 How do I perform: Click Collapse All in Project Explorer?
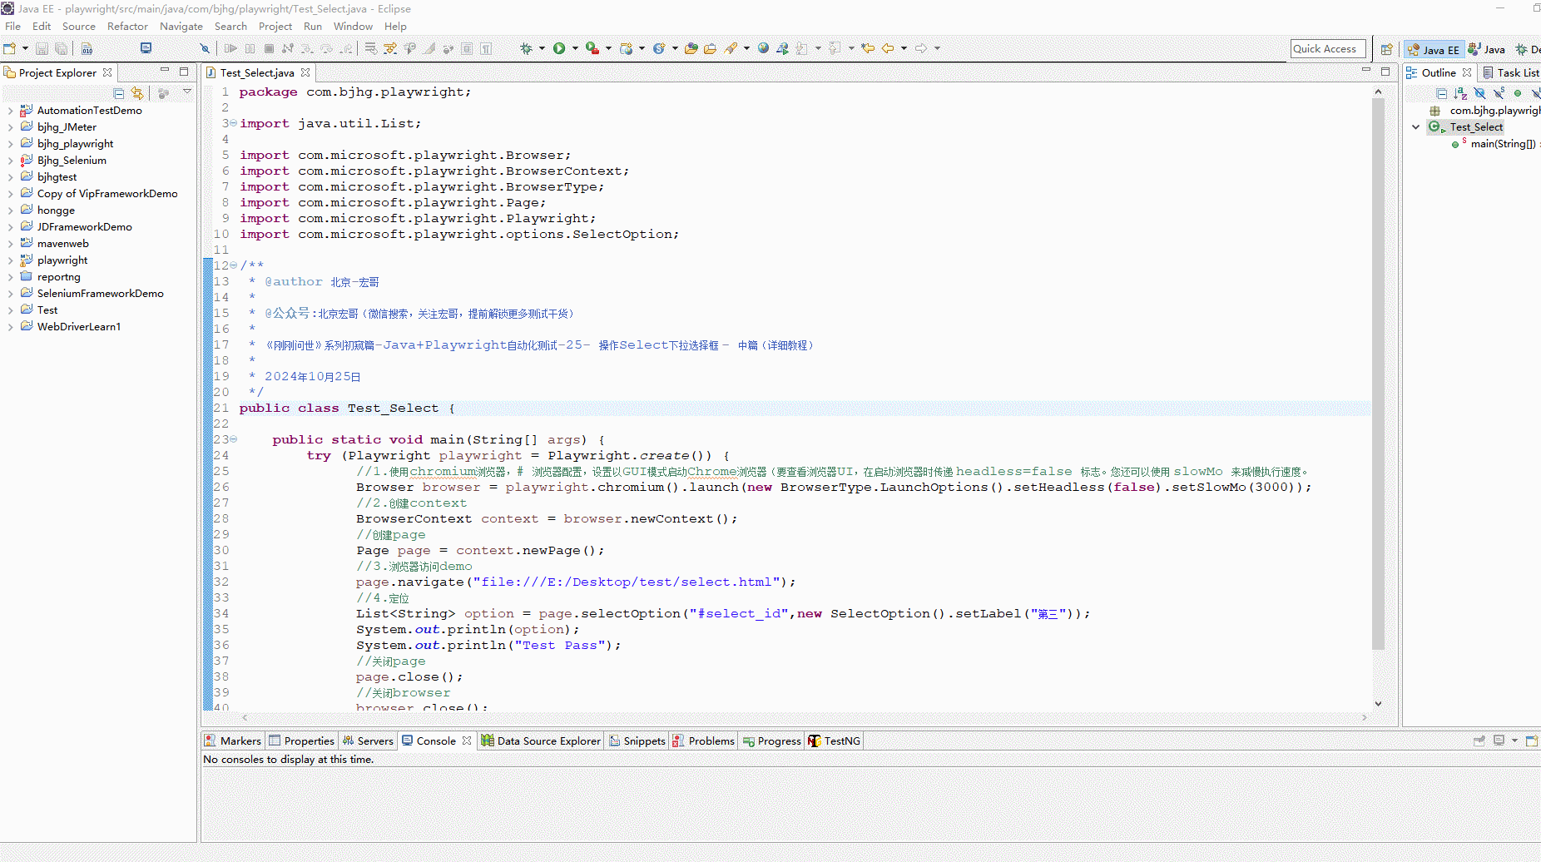[x=119, y=93]
